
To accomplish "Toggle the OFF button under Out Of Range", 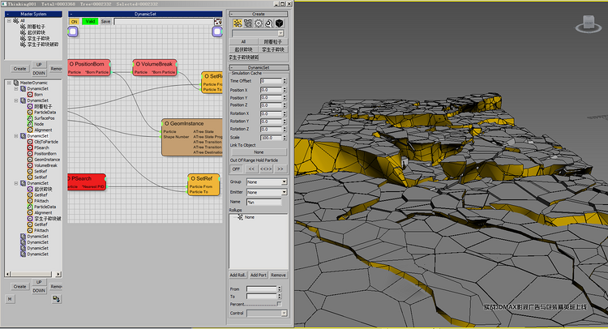I will (x=236, y=169).
